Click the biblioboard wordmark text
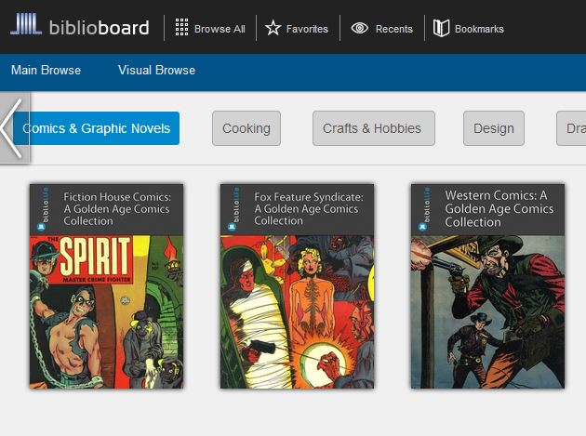The height and width of the screenshot is (436, 586). [99, 28]
